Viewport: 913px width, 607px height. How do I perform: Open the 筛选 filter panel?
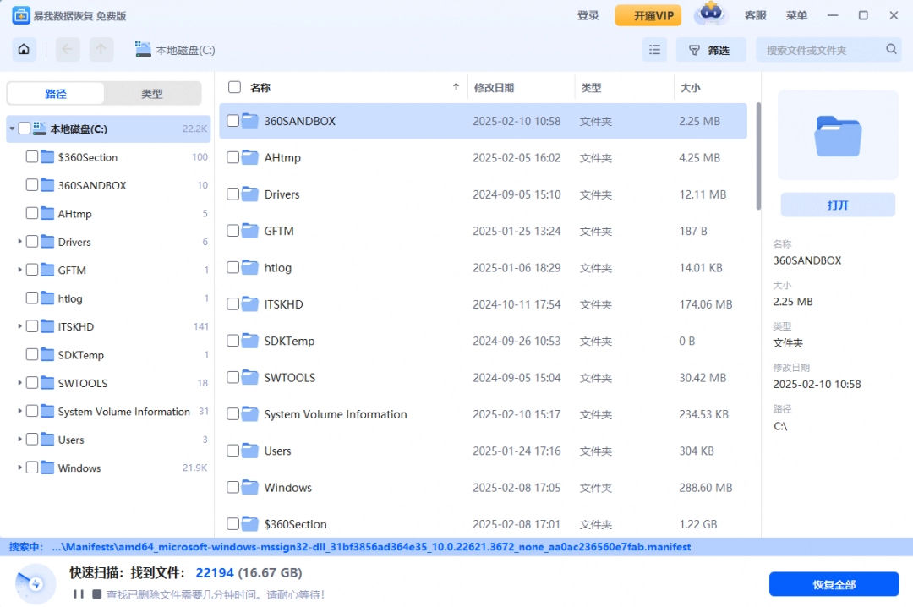[x=711, y=49]
